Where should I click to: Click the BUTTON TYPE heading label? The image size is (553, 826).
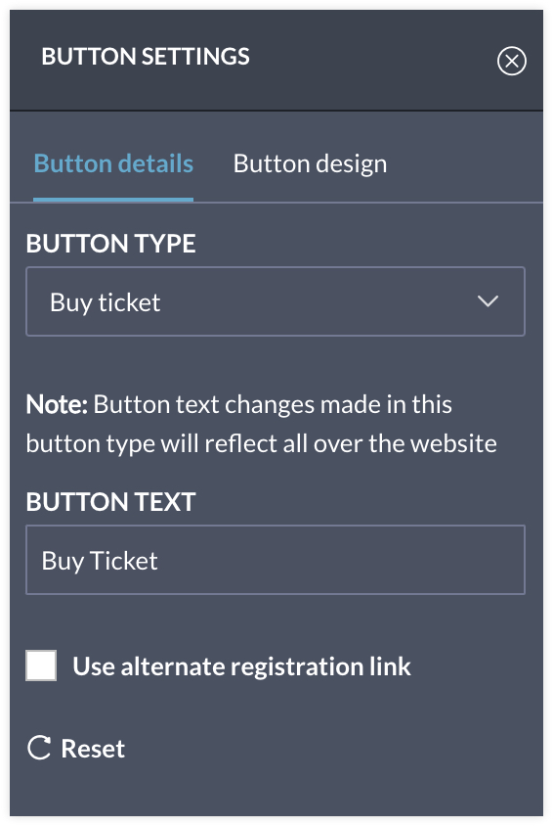point(111,244)
